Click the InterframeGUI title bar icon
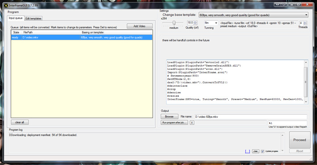The image size is (317, 165). [x=6, y=6]
